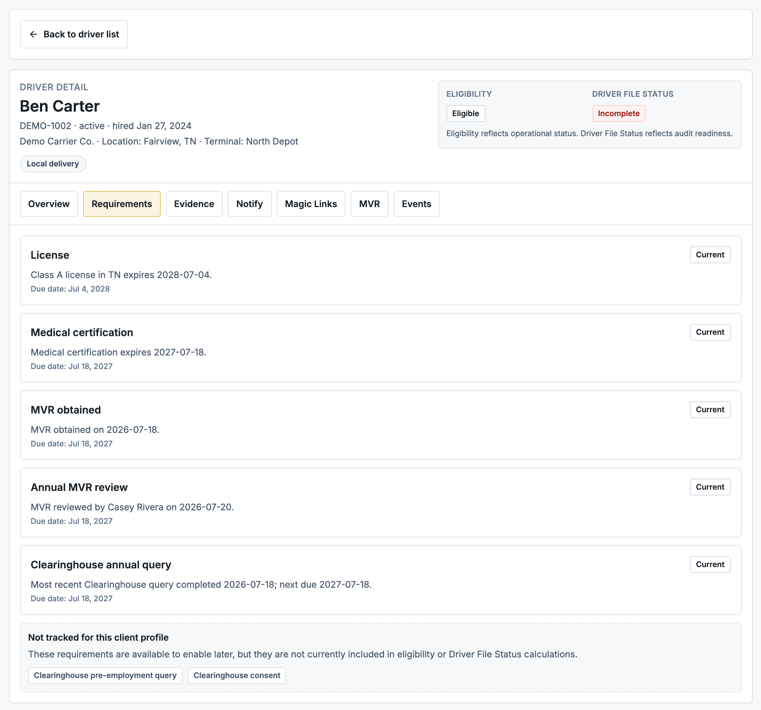The width and height of the screenshot is (761, 710).
Task: Open the Overview tab
Action: [x=49, y=204]
